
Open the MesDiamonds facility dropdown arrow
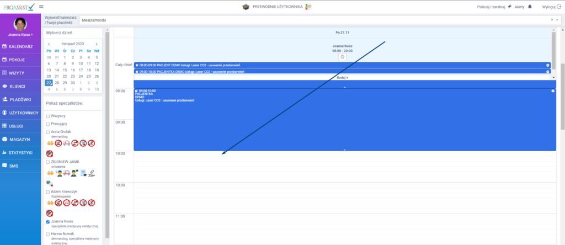[x=557, y=20]
